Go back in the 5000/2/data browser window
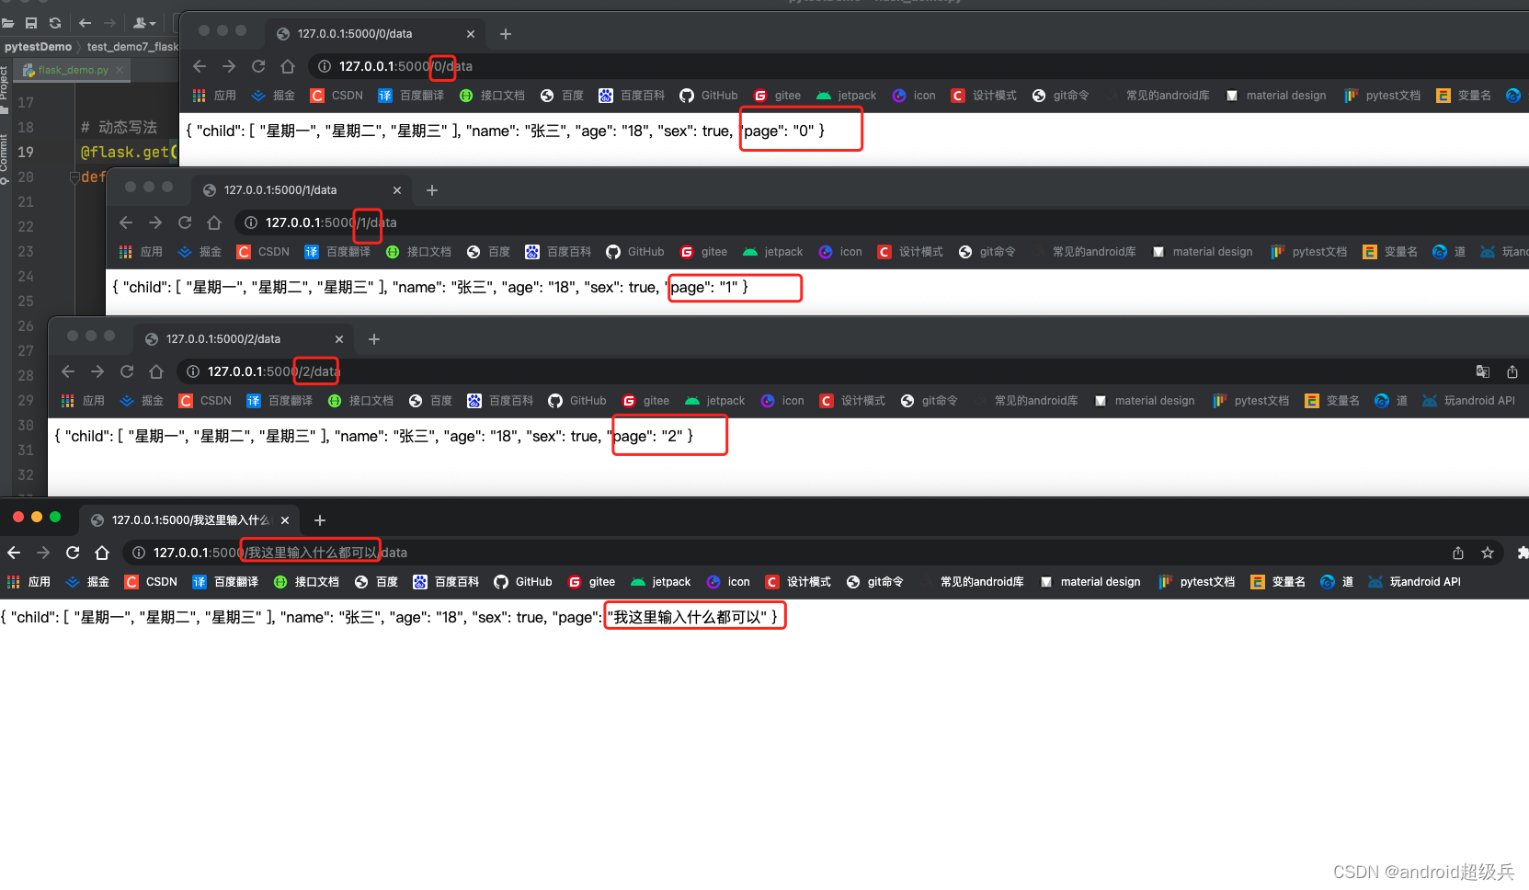 (68, 371)
